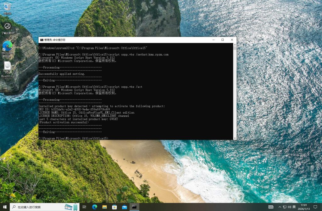Open the network status tray icon

pyautogui.click(x=285, y=207)
